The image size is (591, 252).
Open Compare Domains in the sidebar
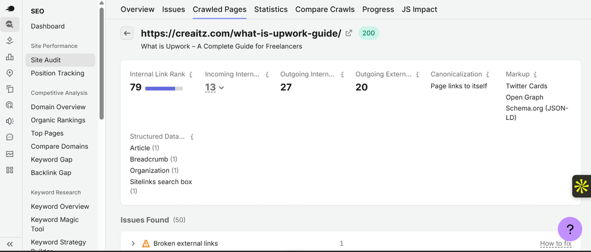point(59,146)
